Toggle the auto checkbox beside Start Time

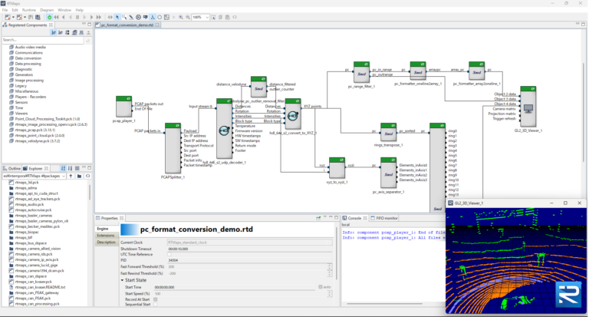[x=321, y=287]
